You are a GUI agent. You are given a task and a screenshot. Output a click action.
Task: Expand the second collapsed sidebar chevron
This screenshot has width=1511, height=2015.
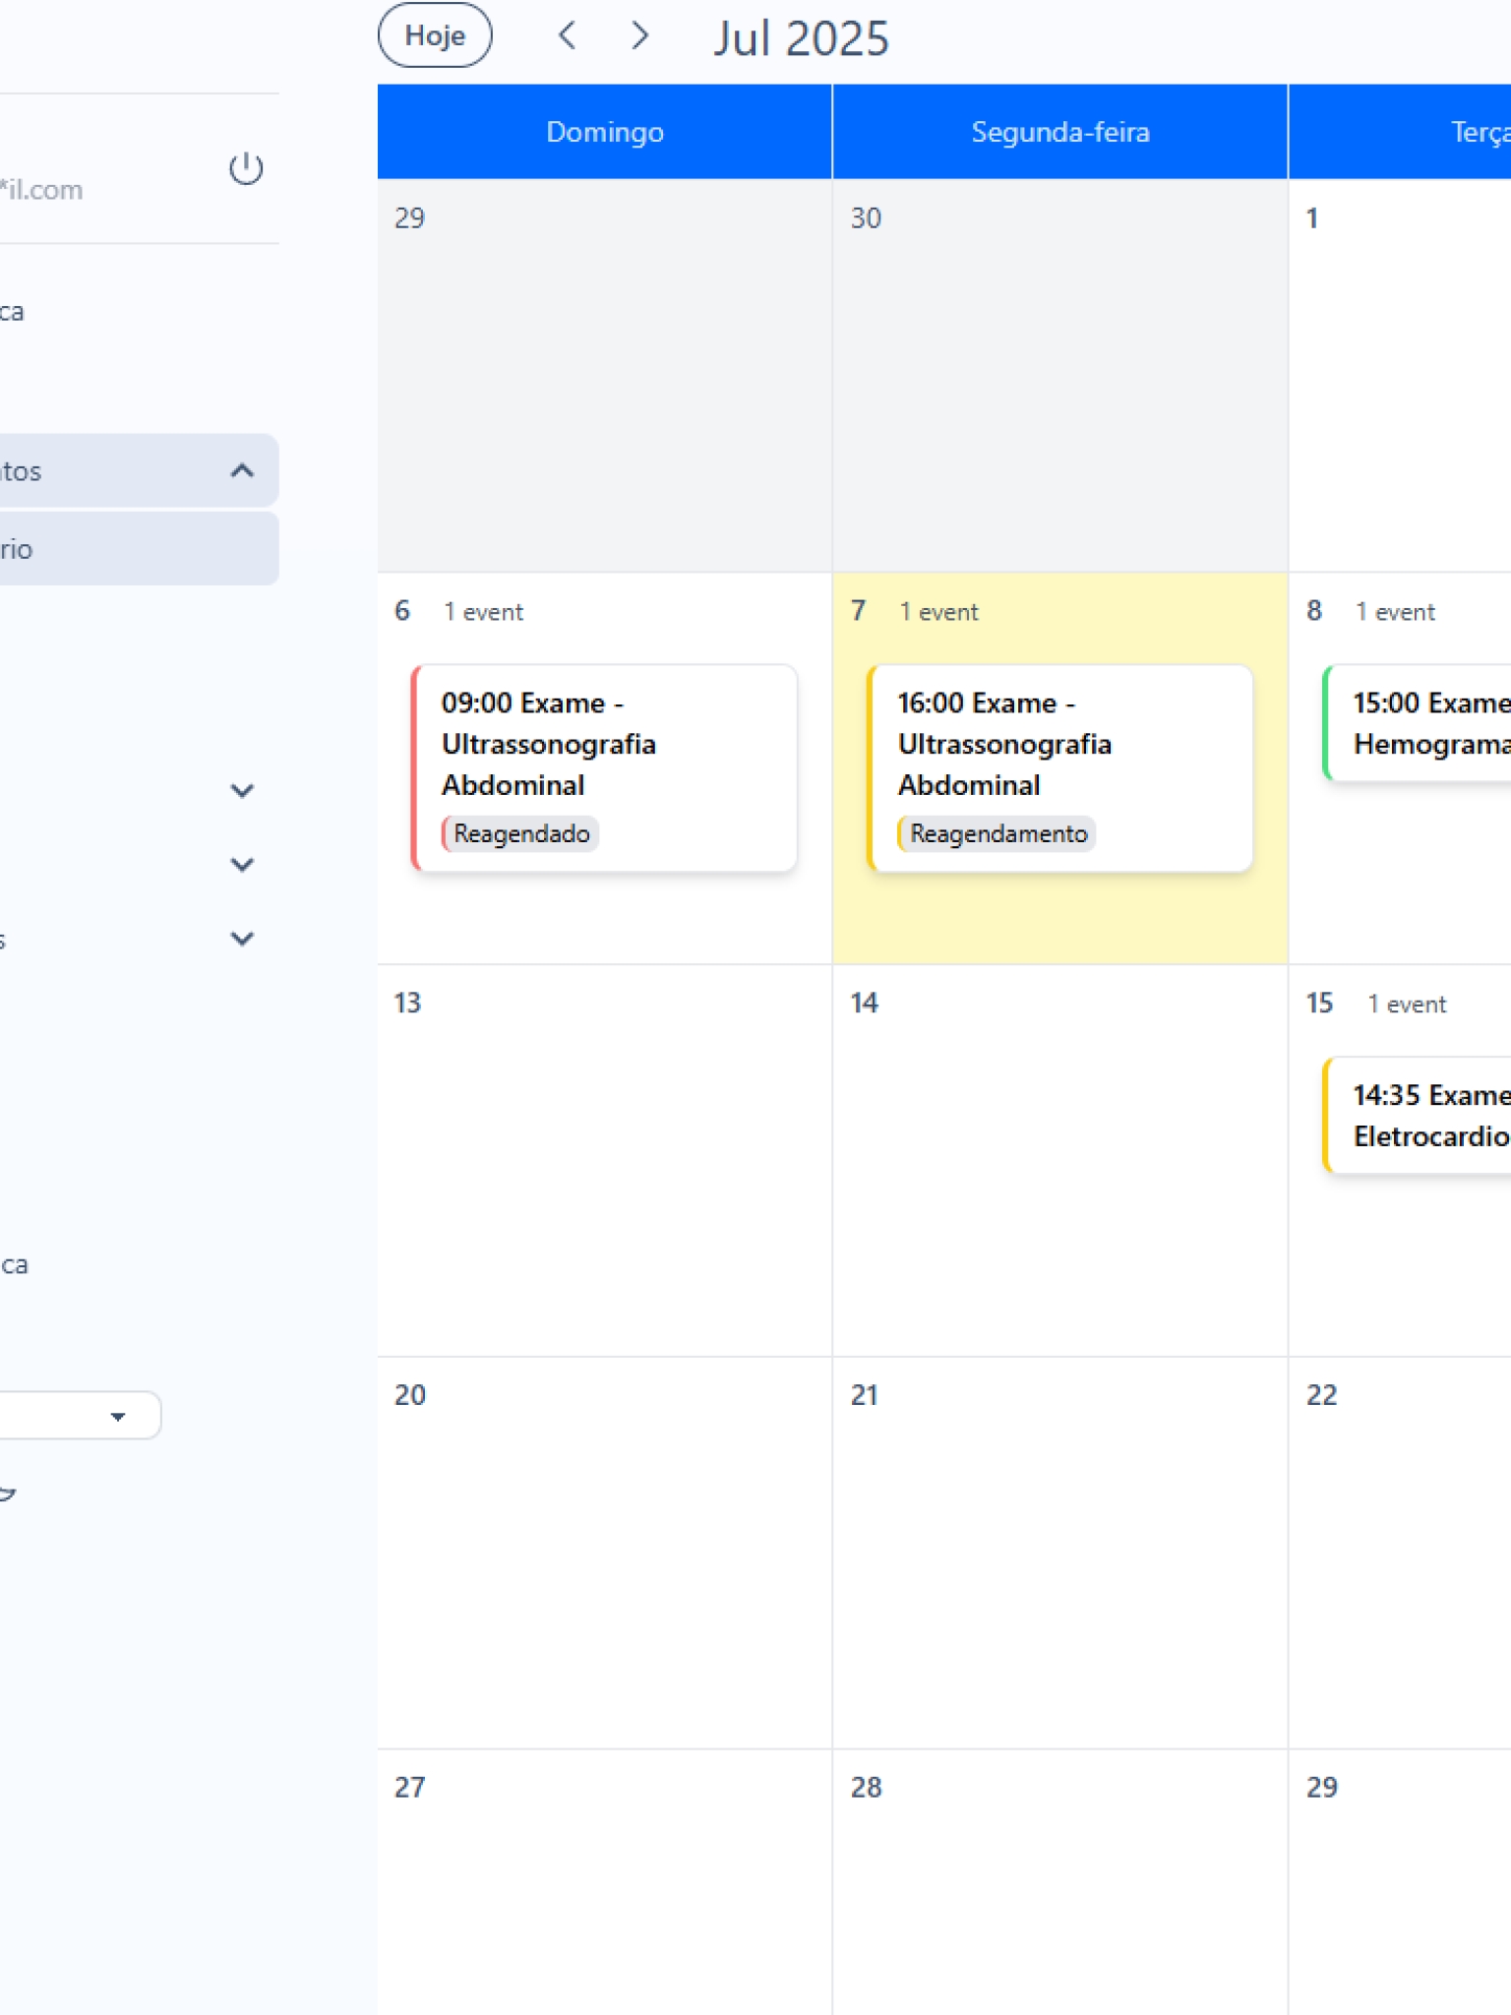pyautogui.click(x=242, y=864)
